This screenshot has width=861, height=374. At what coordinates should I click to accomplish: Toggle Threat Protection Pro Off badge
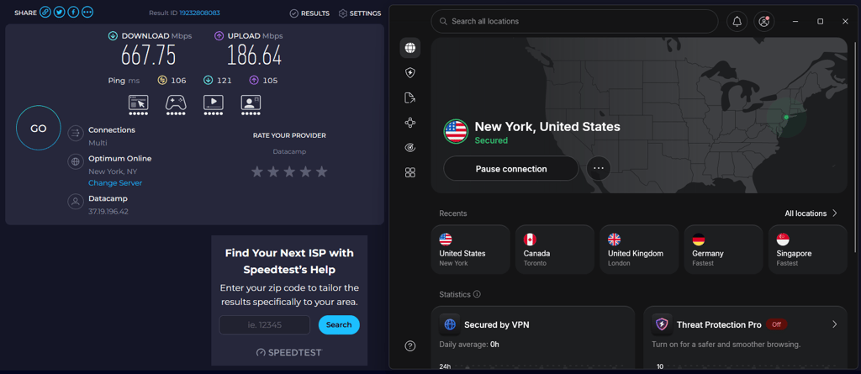(776, 324)
